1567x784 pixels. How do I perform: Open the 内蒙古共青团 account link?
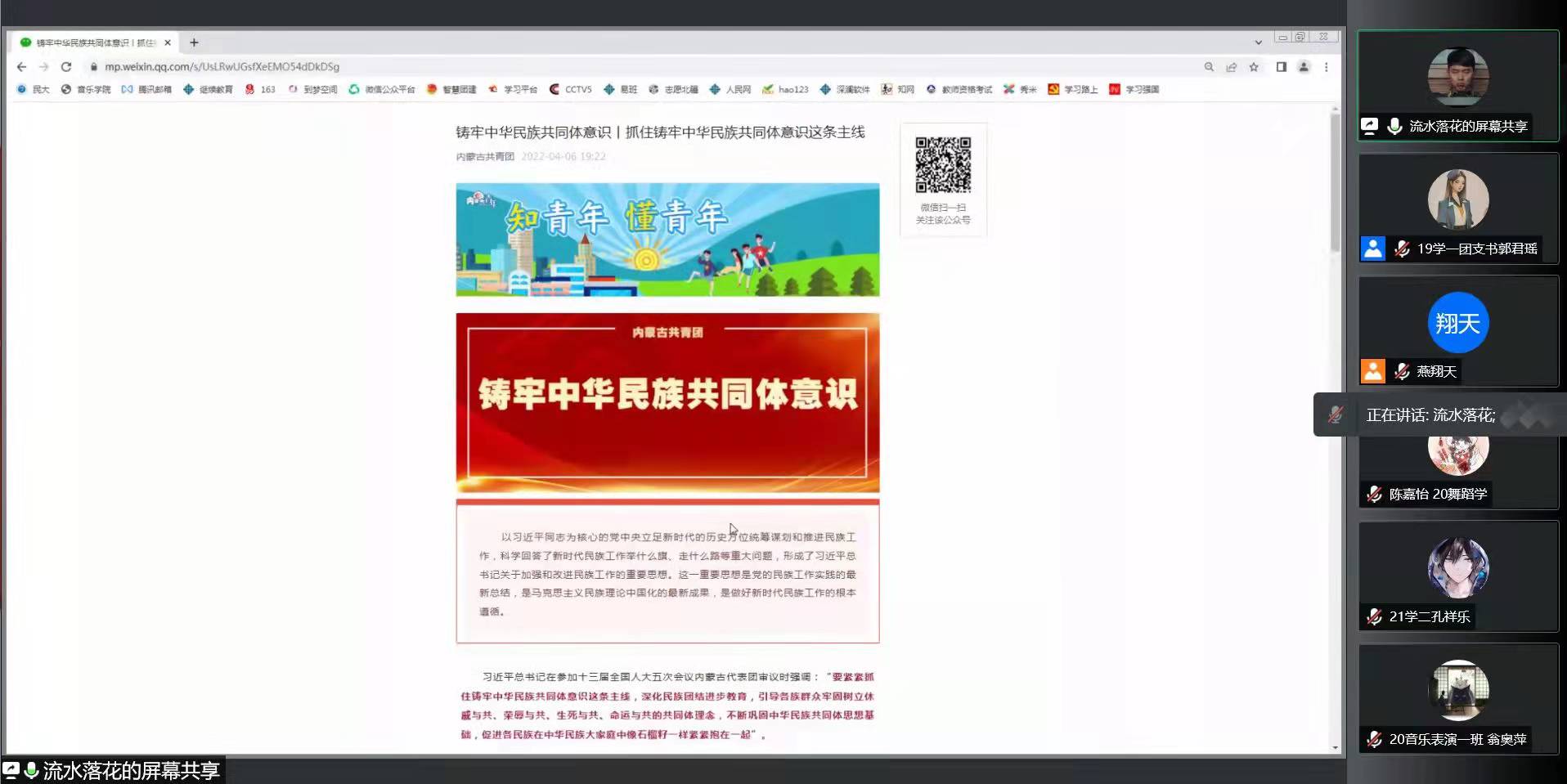point(485,156)
